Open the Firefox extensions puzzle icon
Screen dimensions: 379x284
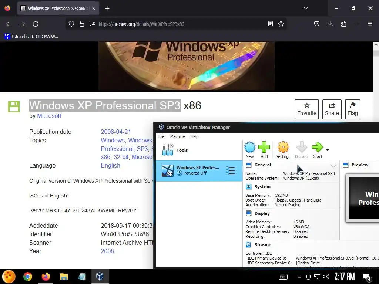(x=343, y=24)
